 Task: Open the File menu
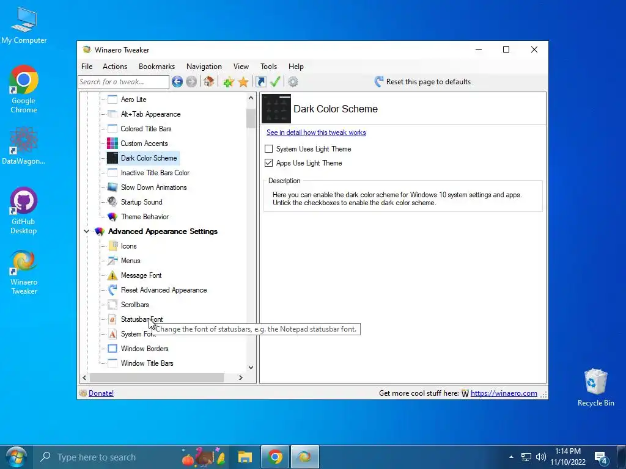point(87,67)
